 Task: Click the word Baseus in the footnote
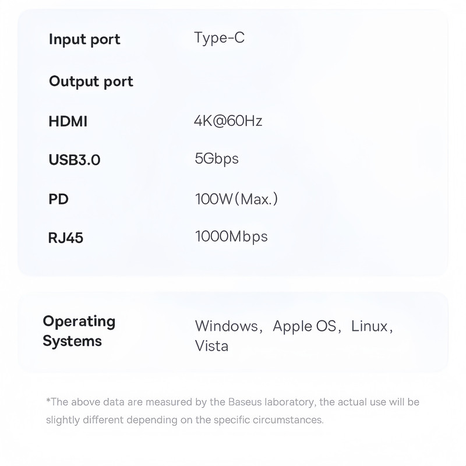click(x=245, y=402)
